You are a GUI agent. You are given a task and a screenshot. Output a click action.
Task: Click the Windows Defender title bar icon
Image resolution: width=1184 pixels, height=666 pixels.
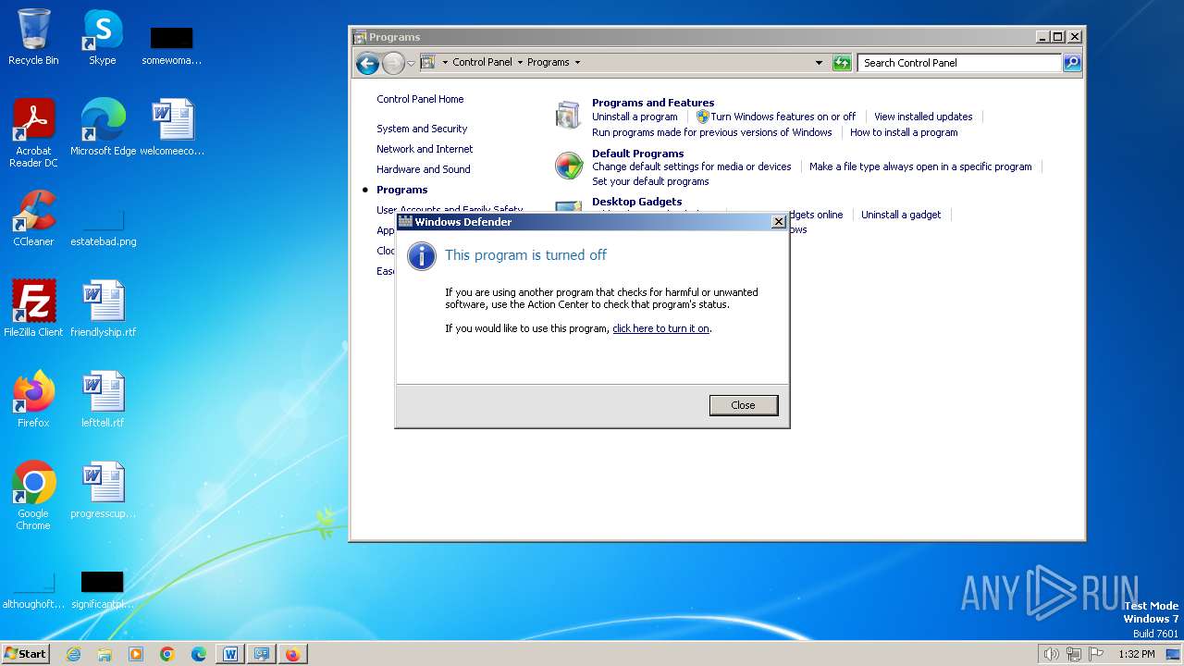(x=405, y=222)
